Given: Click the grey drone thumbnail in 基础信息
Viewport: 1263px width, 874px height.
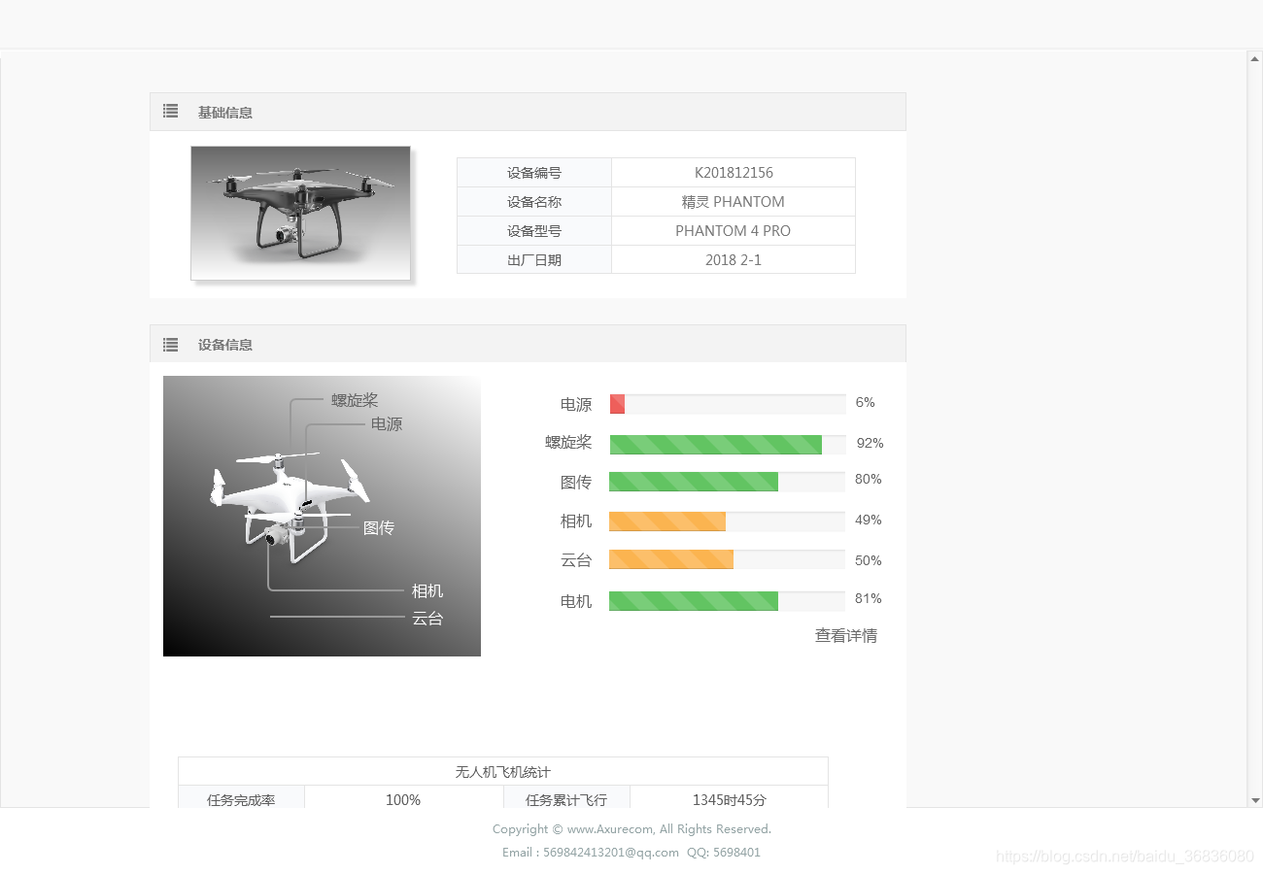Looking at the screenshot, I should (x=301, y=214).
